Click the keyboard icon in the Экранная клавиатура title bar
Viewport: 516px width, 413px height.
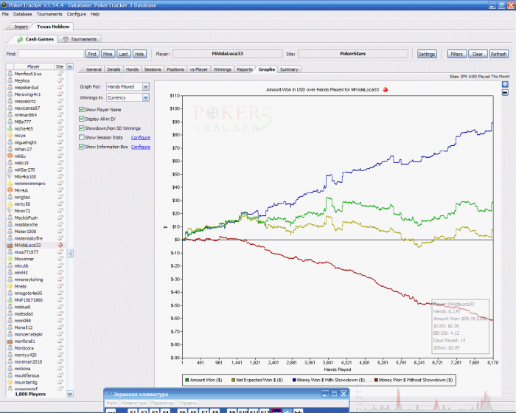(x=108, y=394)
